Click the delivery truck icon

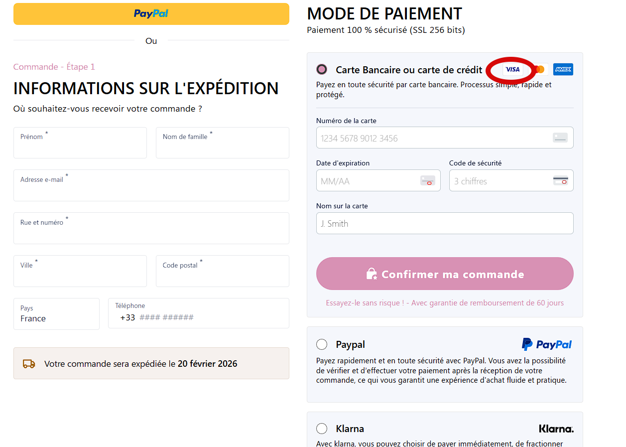[29, 364]
